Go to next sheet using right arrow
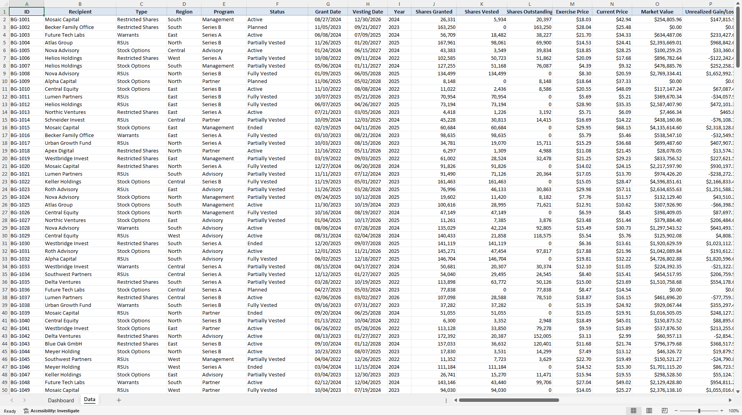The height and width of the screenshot is (415, 742). (24, 400)
